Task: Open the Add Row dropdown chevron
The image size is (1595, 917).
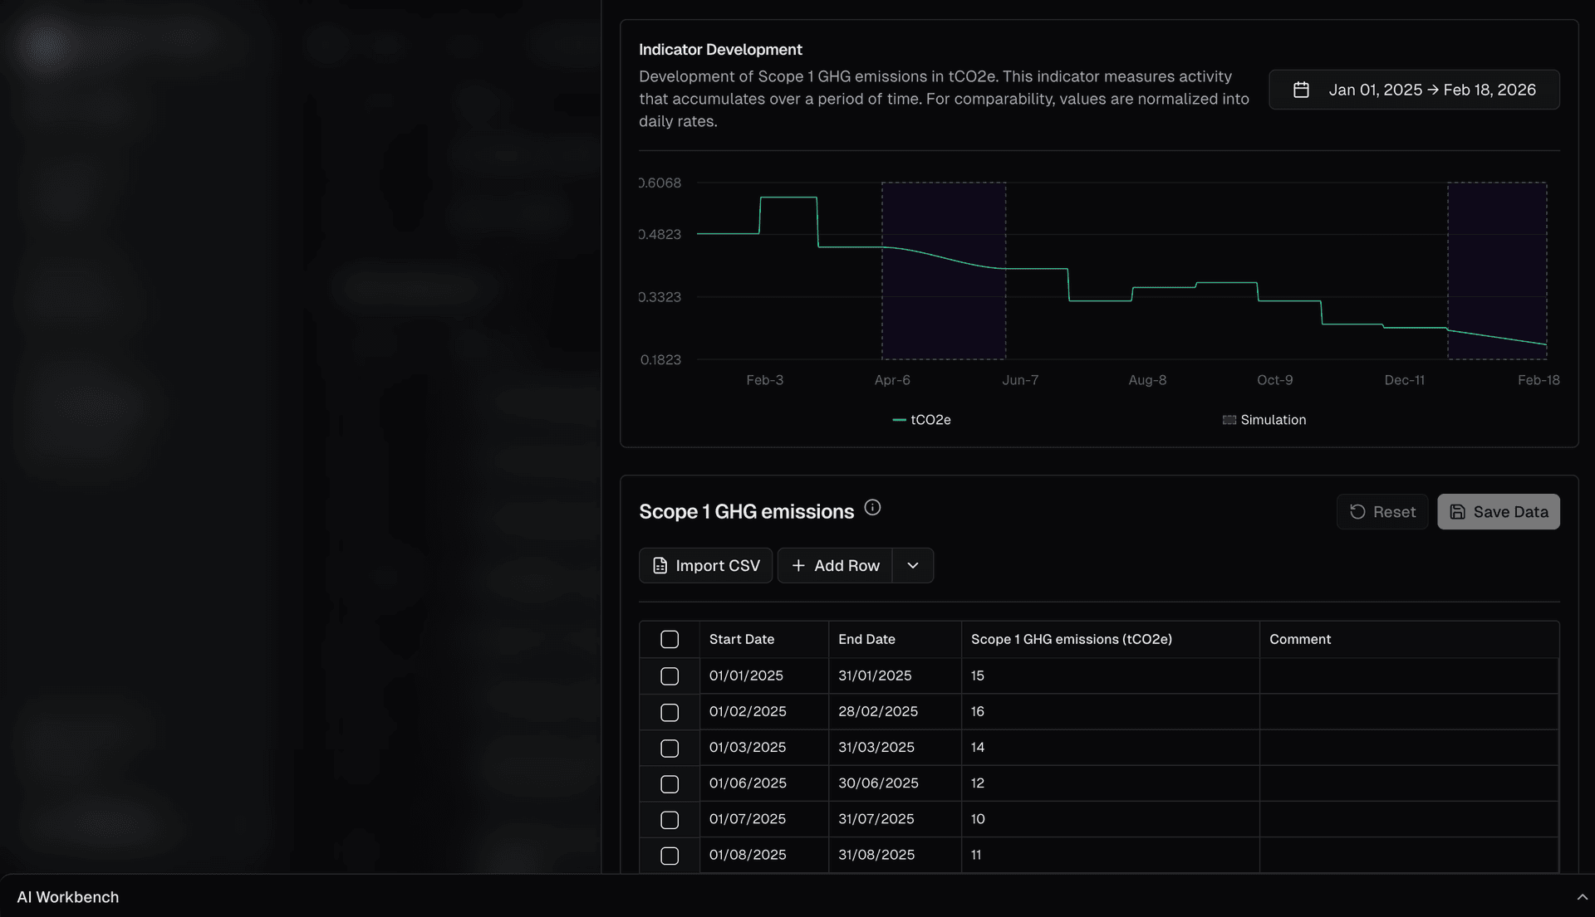Action: point(912,565)
